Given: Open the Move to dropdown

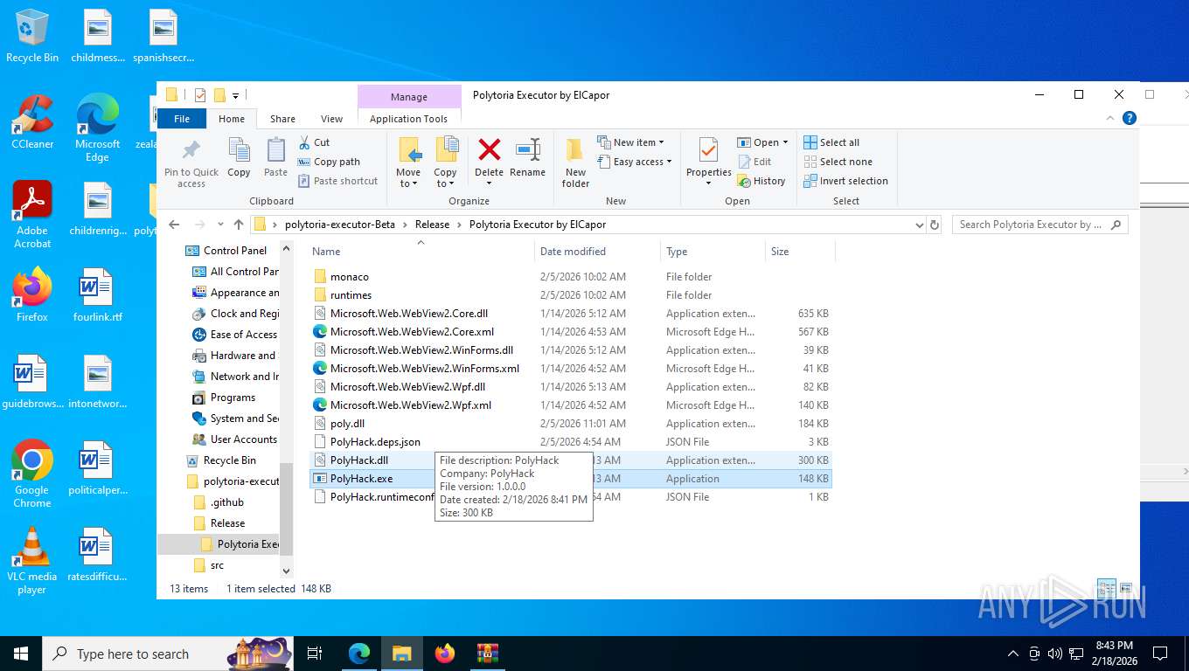Looking at the screenshot, I should point(408,163).
